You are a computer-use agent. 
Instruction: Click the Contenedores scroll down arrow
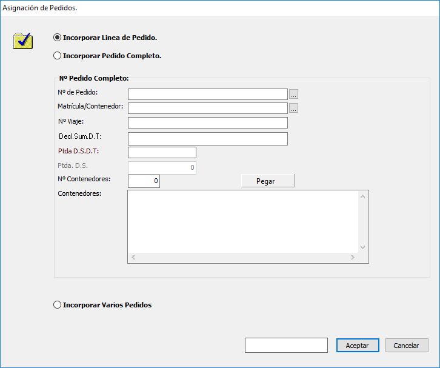363,247
